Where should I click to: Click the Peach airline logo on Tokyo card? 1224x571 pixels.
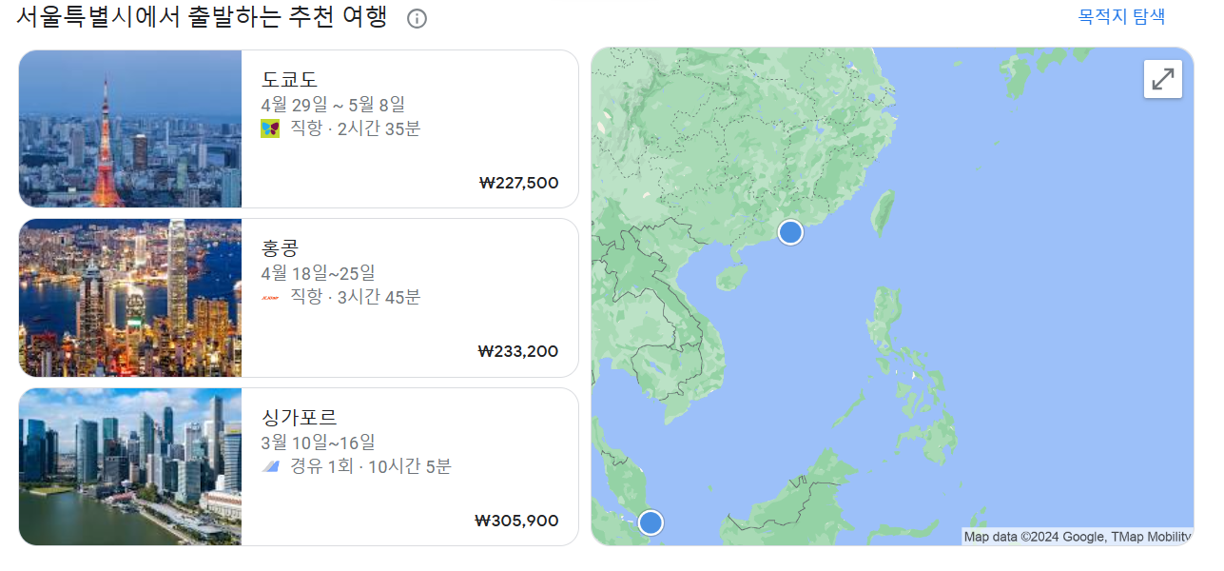pyautogui.click(x=270, y=128)
